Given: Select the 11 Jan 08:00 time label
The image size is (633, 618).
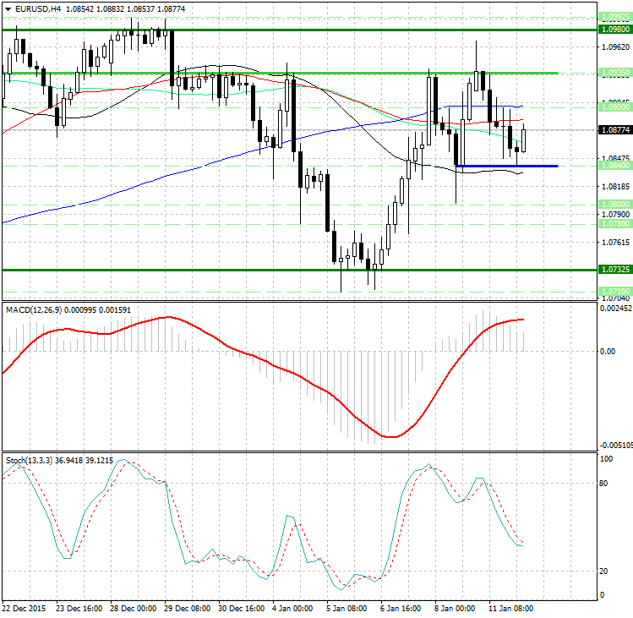Looking at the screenshot, I should pyautogui.click(x=512, y=608).
